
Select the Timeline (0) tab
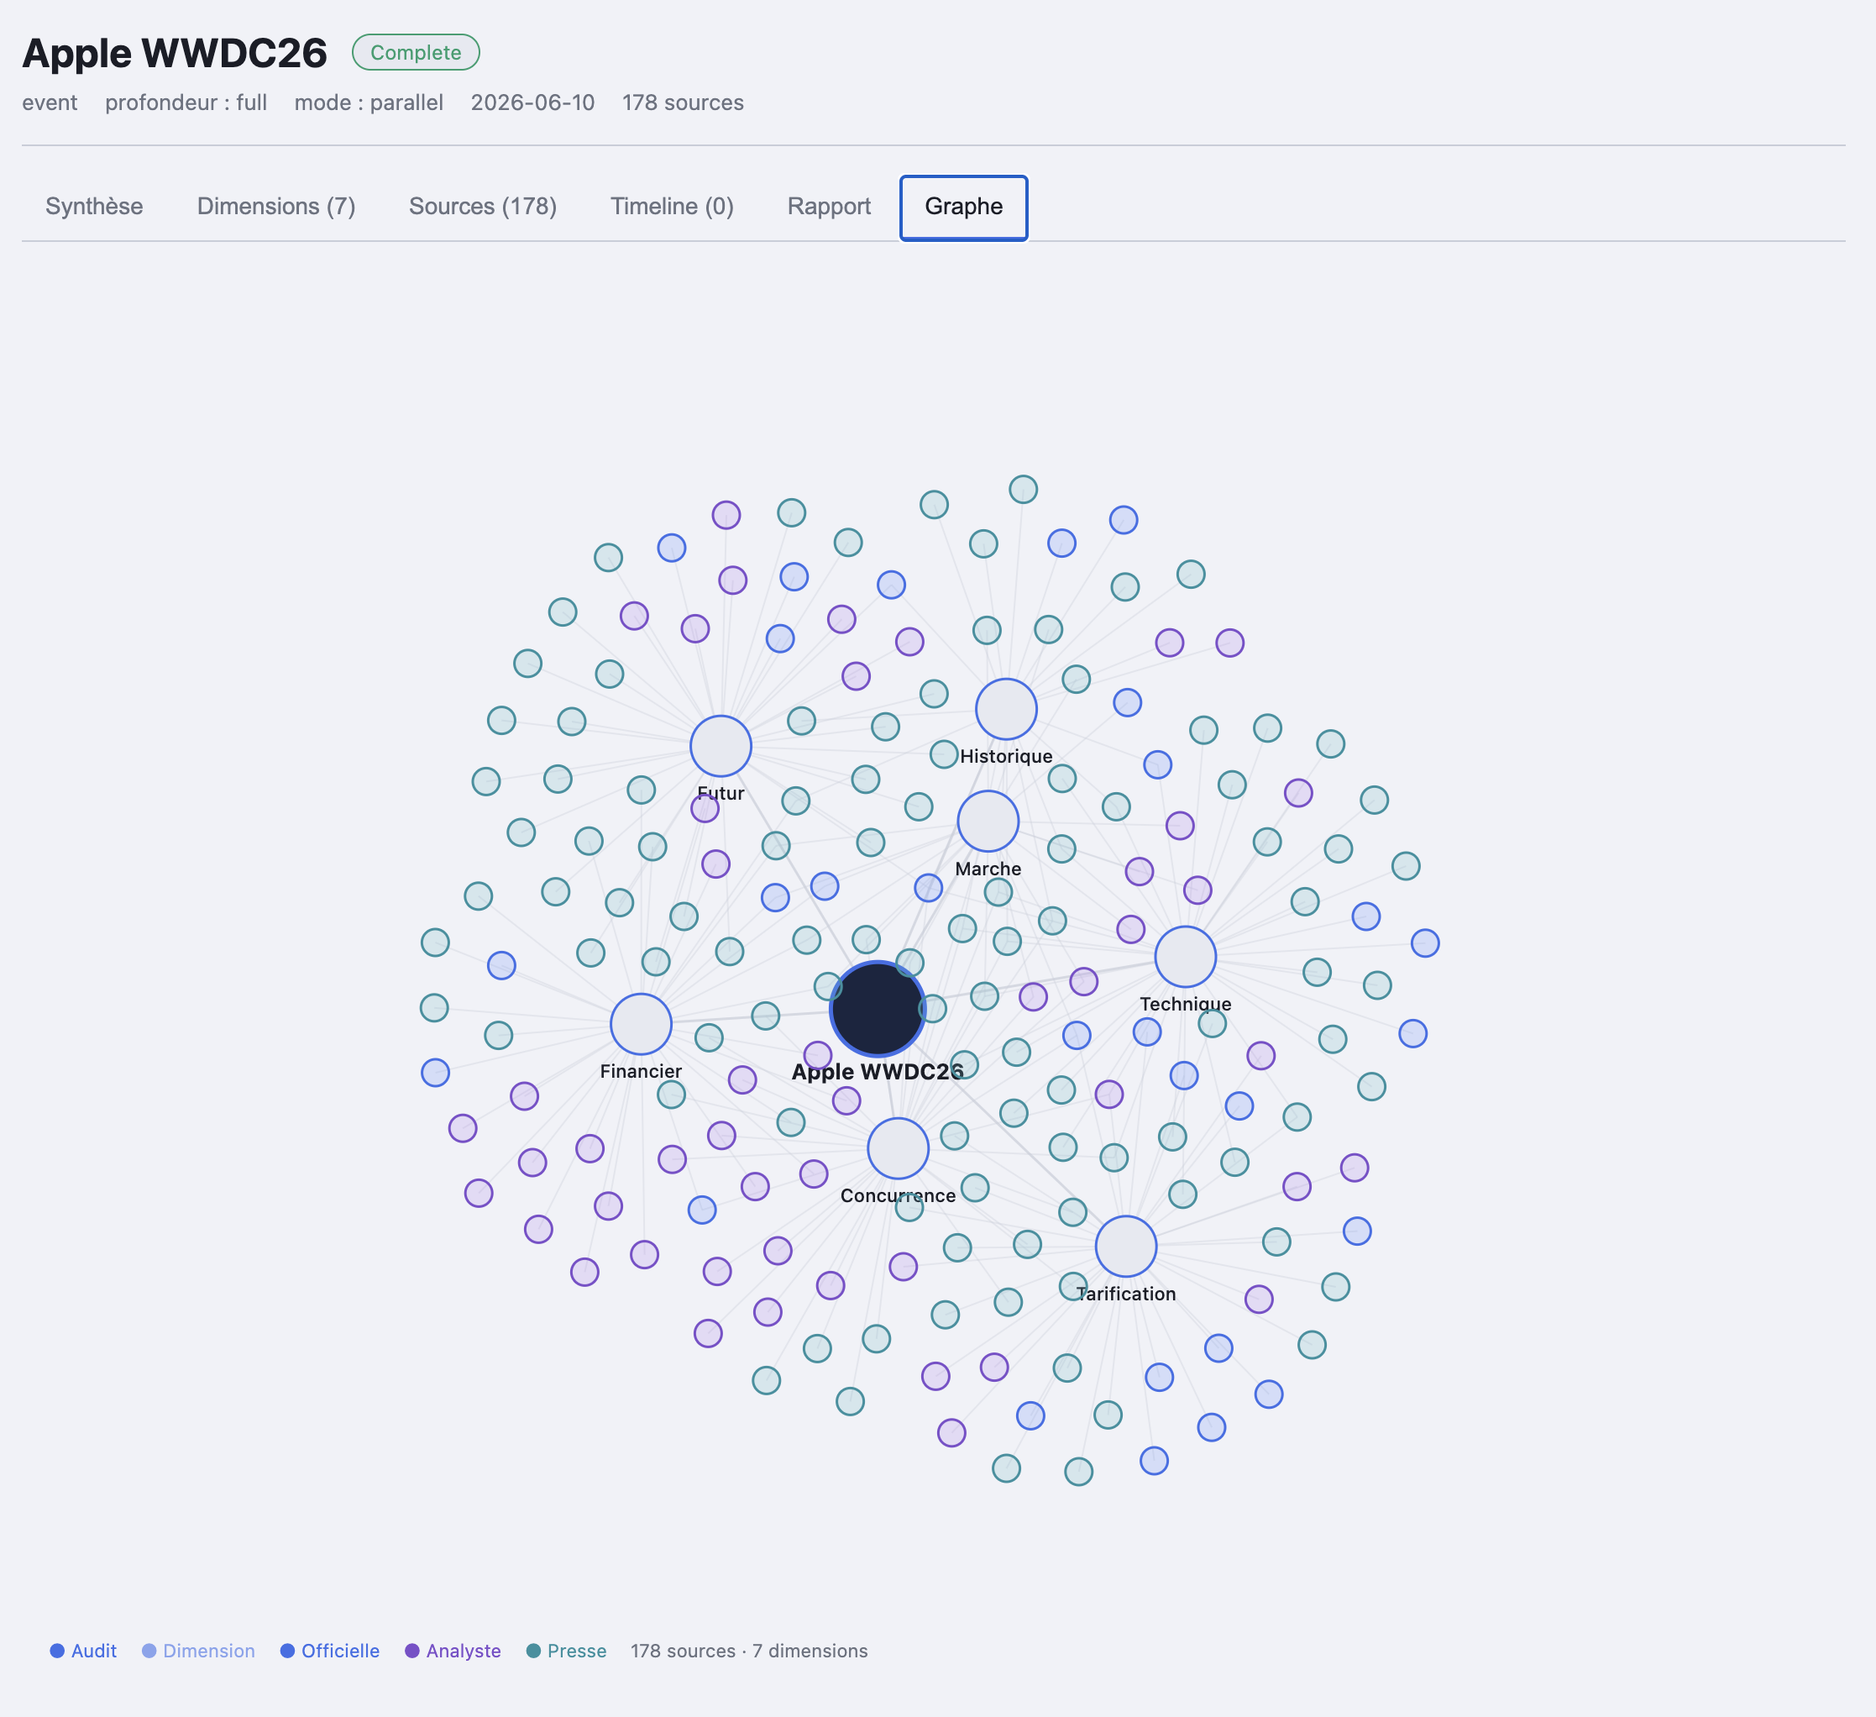(672, 207)
